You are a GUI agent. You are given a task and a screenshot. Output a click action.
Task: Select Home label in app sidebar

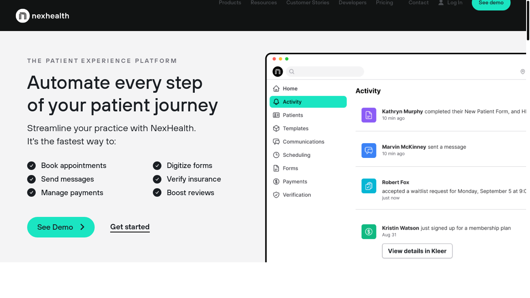click(290, 88)
